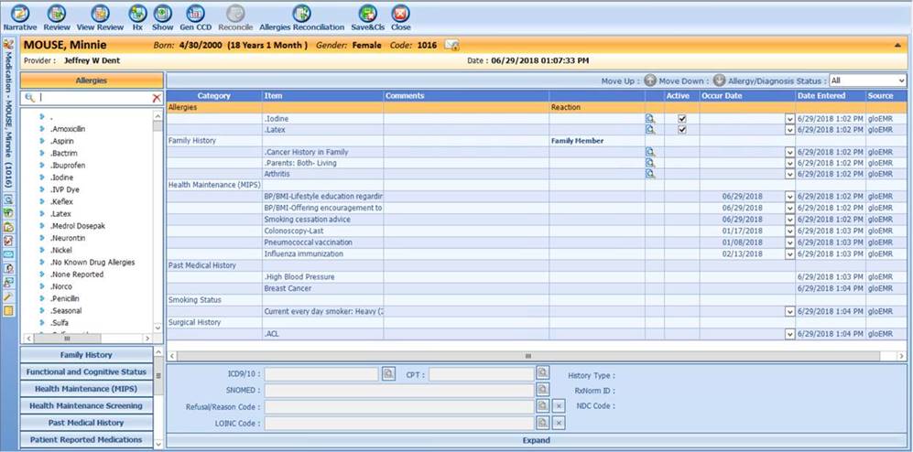This screenshot has height=452, width=913.
Task: Select .No Known Drug Allergies in the list
Action: (x=92, y=263)
